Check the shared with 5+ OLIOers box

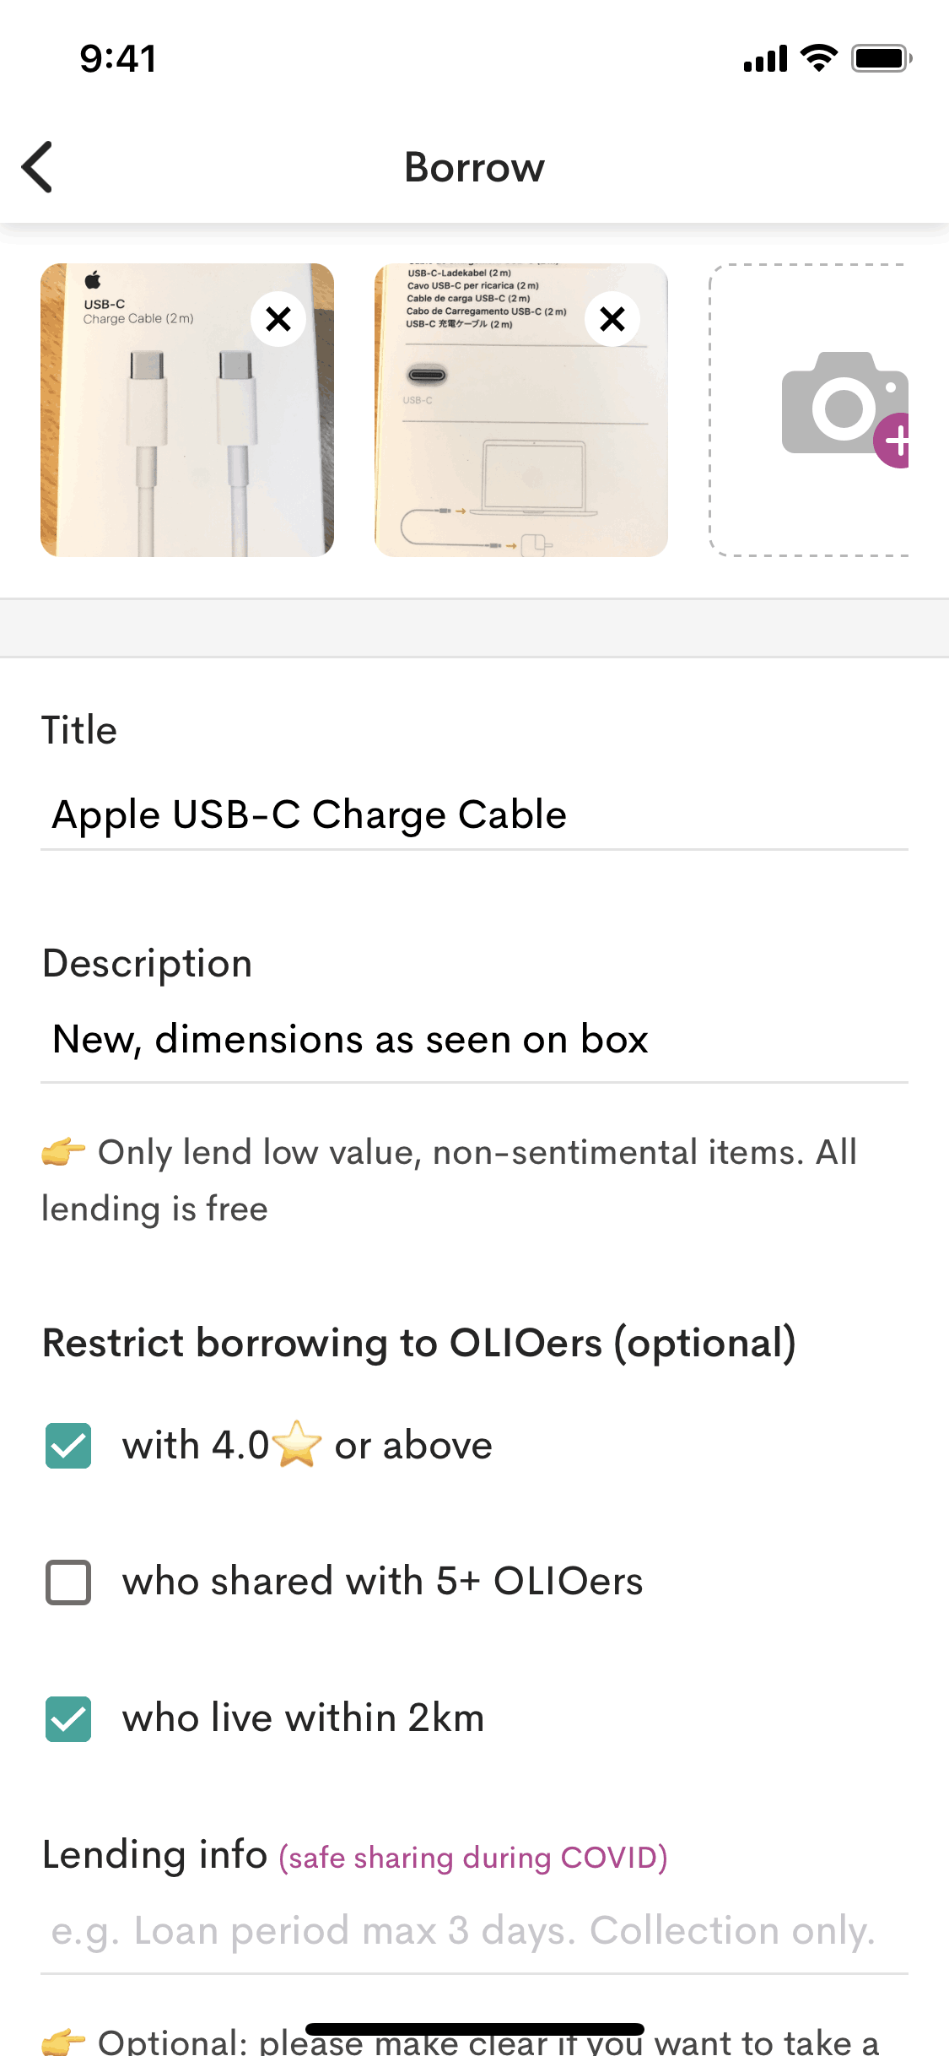tap(68, 1582)
